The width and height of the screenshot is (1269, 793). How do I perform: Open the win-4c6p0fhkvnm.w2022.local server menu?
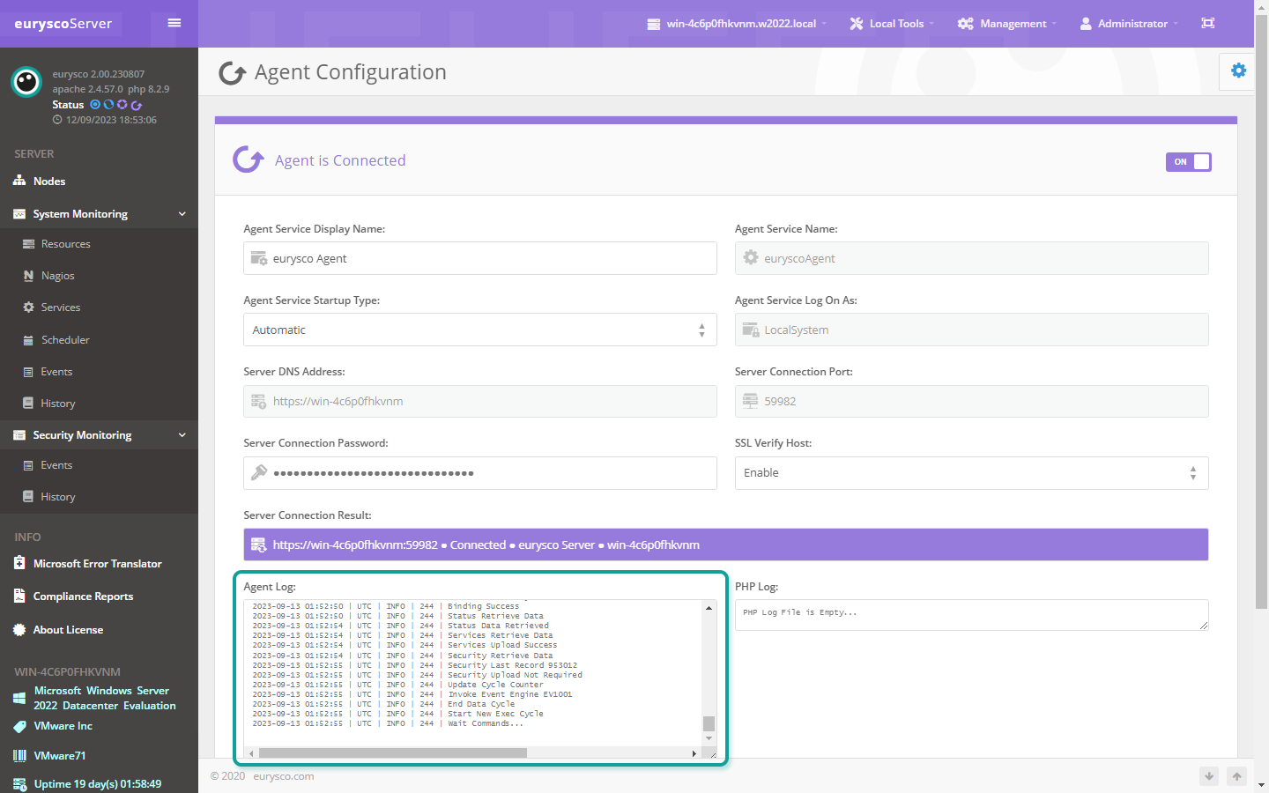tap(738, 24)
